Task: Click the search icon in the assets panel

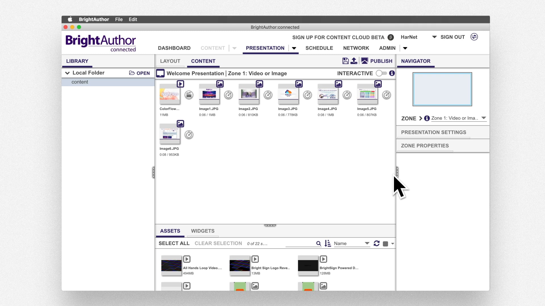Action: pyautogui.click(x=318, y=243)
